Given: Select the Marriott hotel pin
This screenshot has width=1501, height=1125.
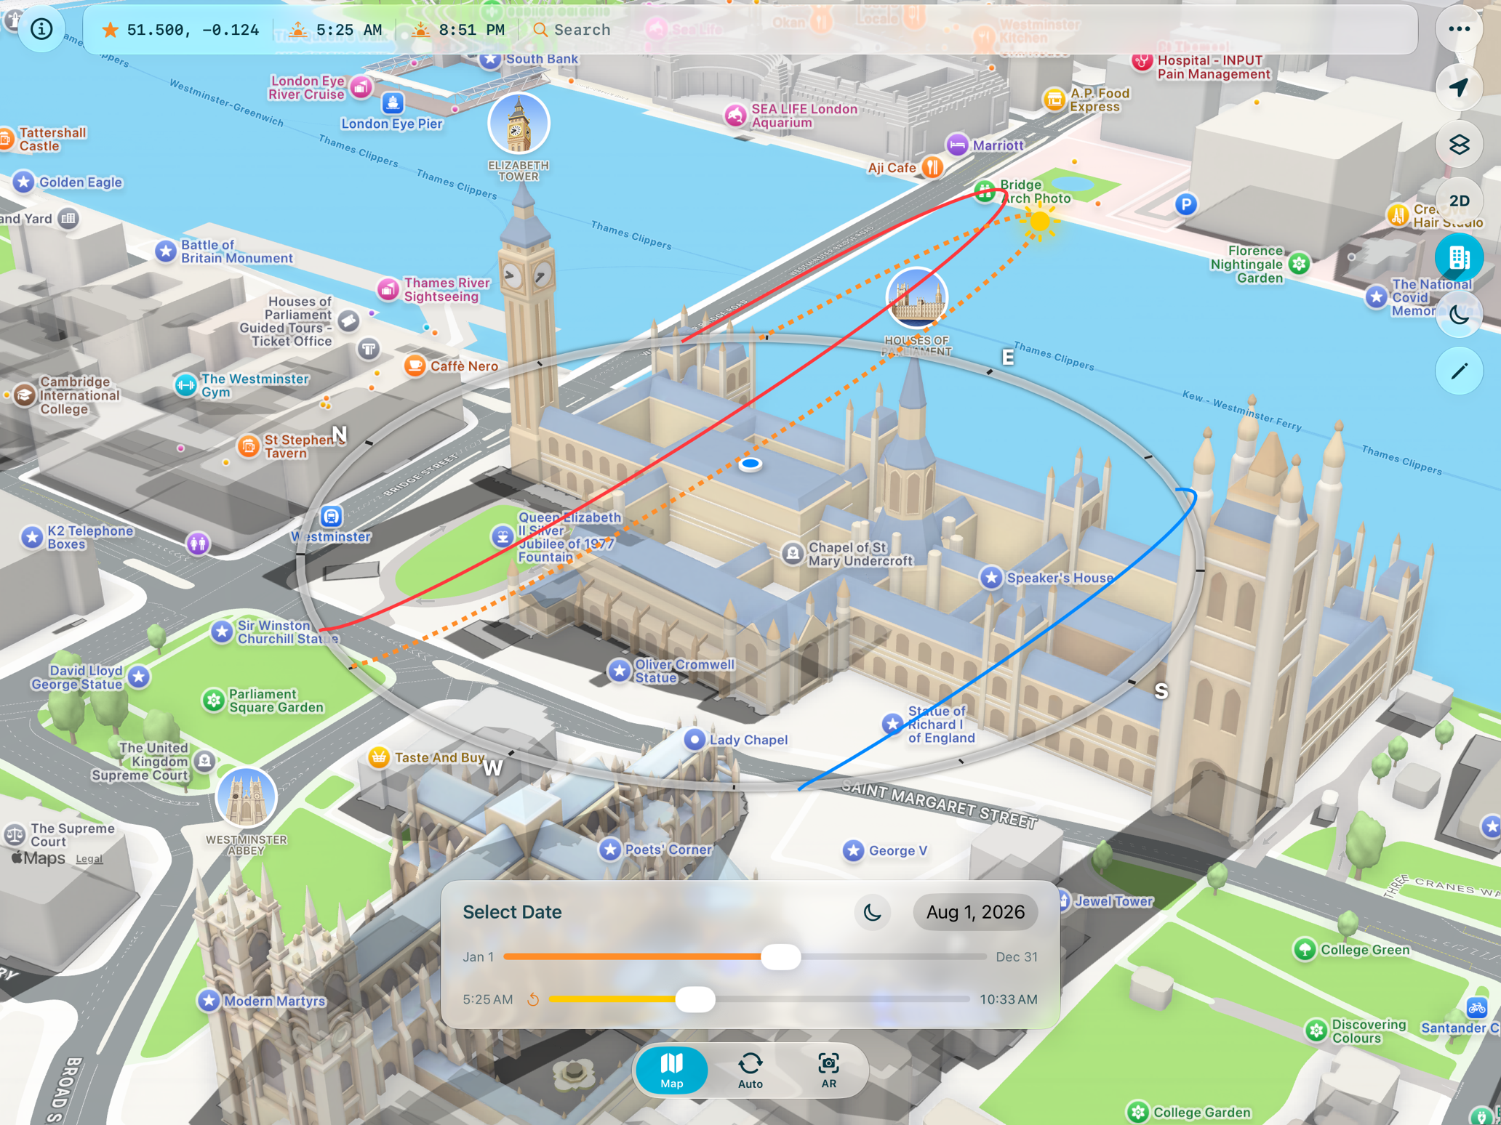Looking at the screenshot, I should [957, 145].
